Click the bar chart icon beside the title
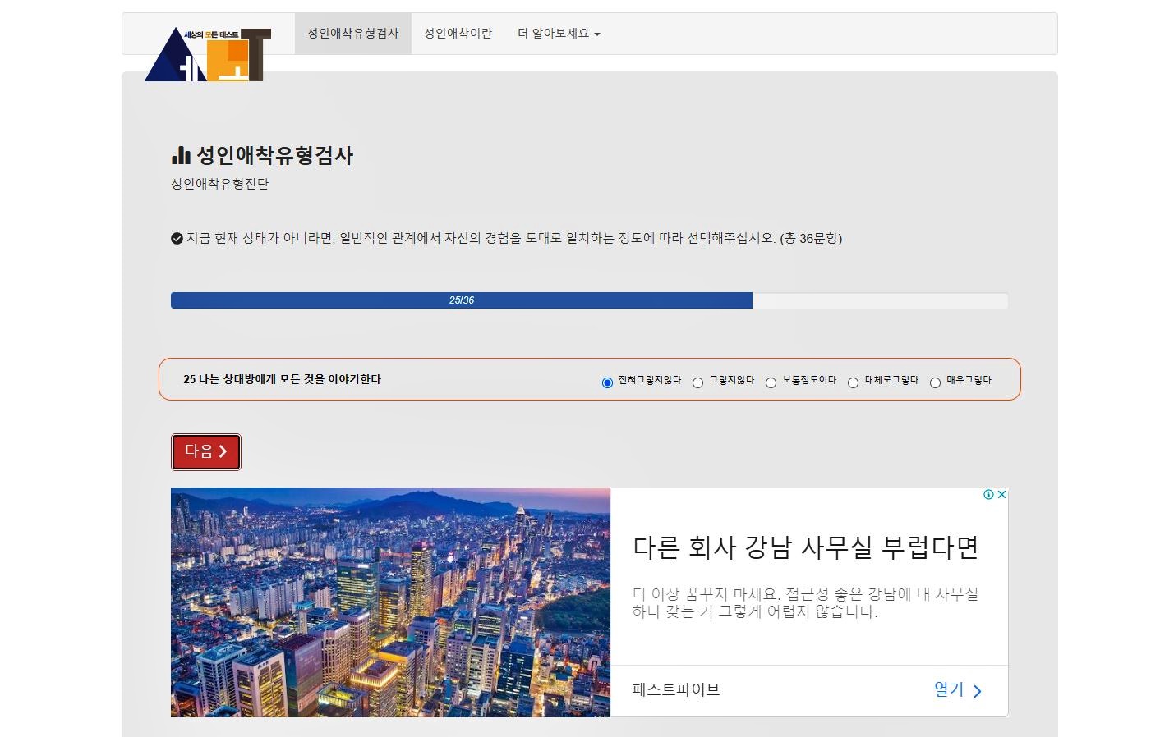1160x737 pixels. click(181, 155)
